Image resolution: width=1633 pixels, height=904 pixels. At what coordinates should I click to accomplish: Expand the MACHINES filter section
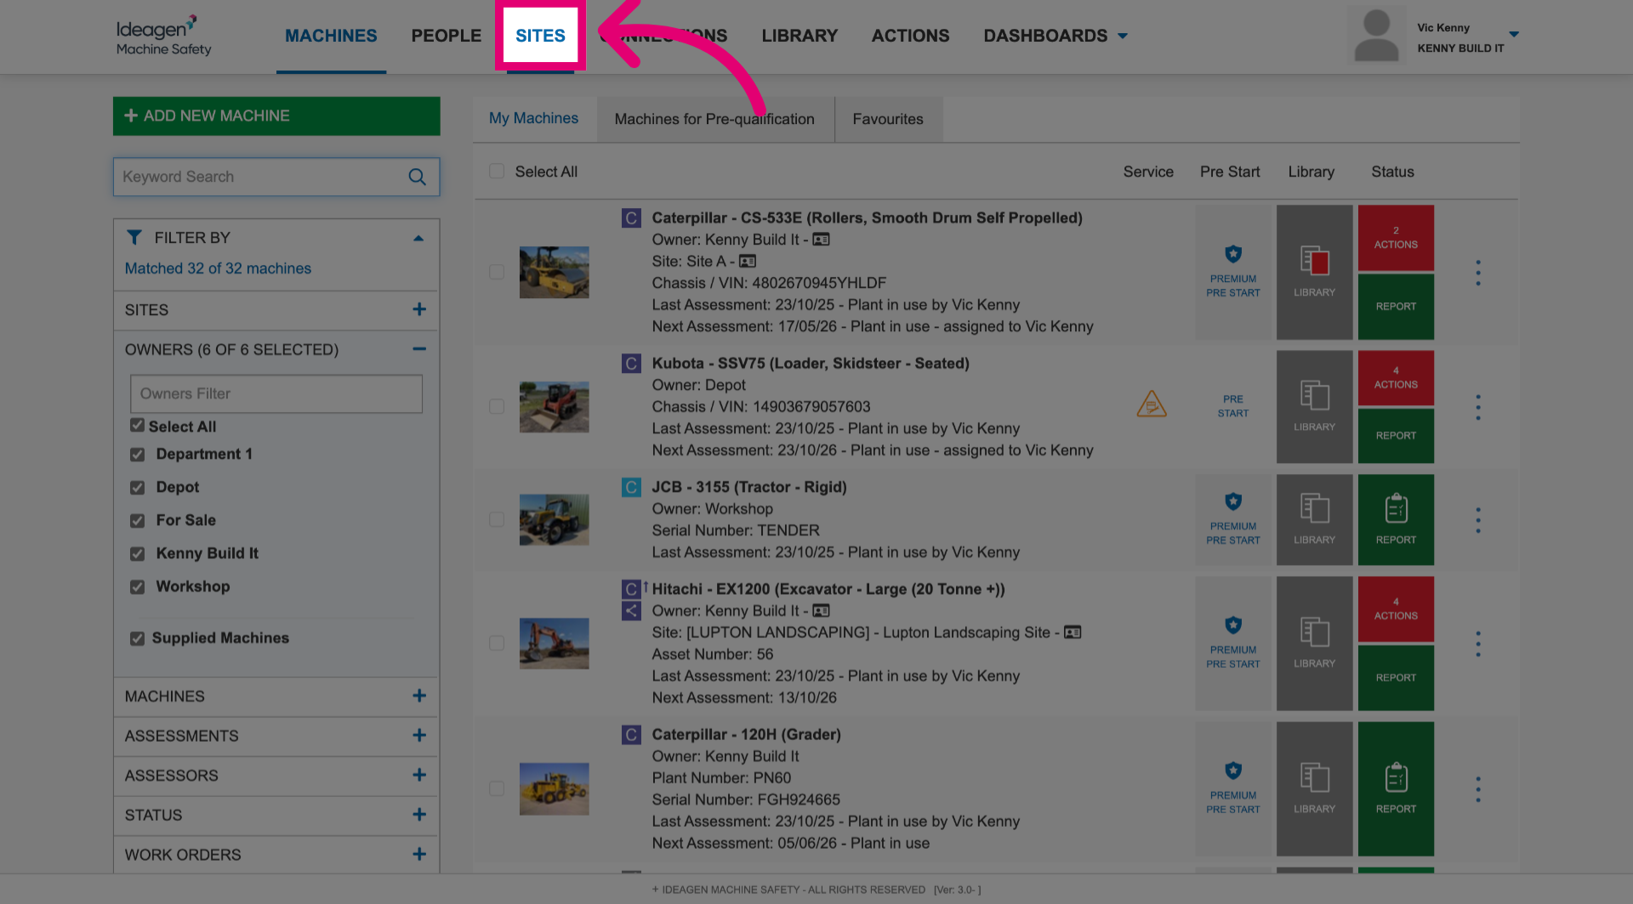click(419, 696)
